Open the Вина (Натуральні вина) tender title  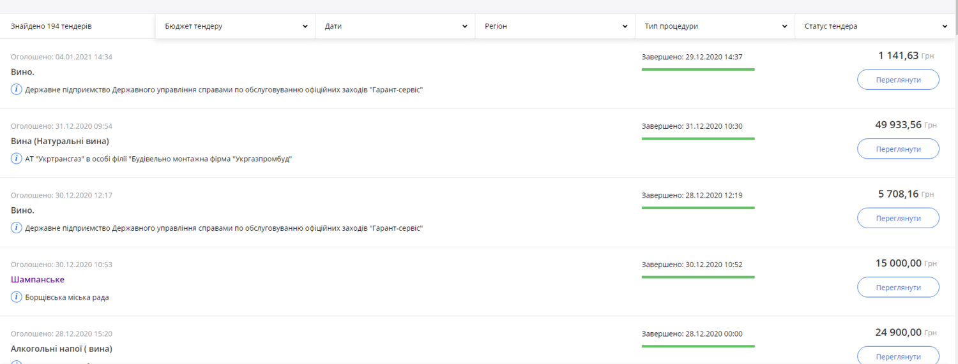(x=60, y=141)
